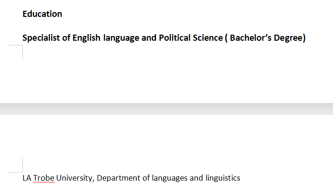Click the misspelled word "Trobe" with squiggly underline
This screenshot has height=190, width=333.
(44, 178)
